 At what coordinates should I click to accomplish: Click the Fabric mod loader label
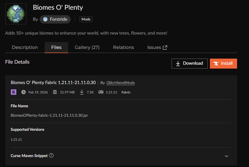tap(126, 92)
